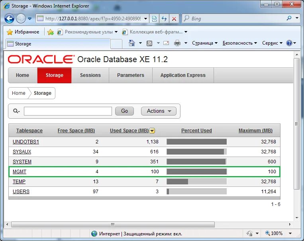Open the Безопасность menu
Viewport: 304px width, 241px height.
click(x=239, y=43)
